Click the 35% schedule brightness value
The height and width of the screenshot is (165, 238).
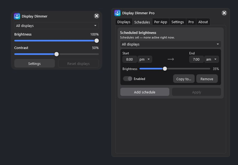point(216,69)
